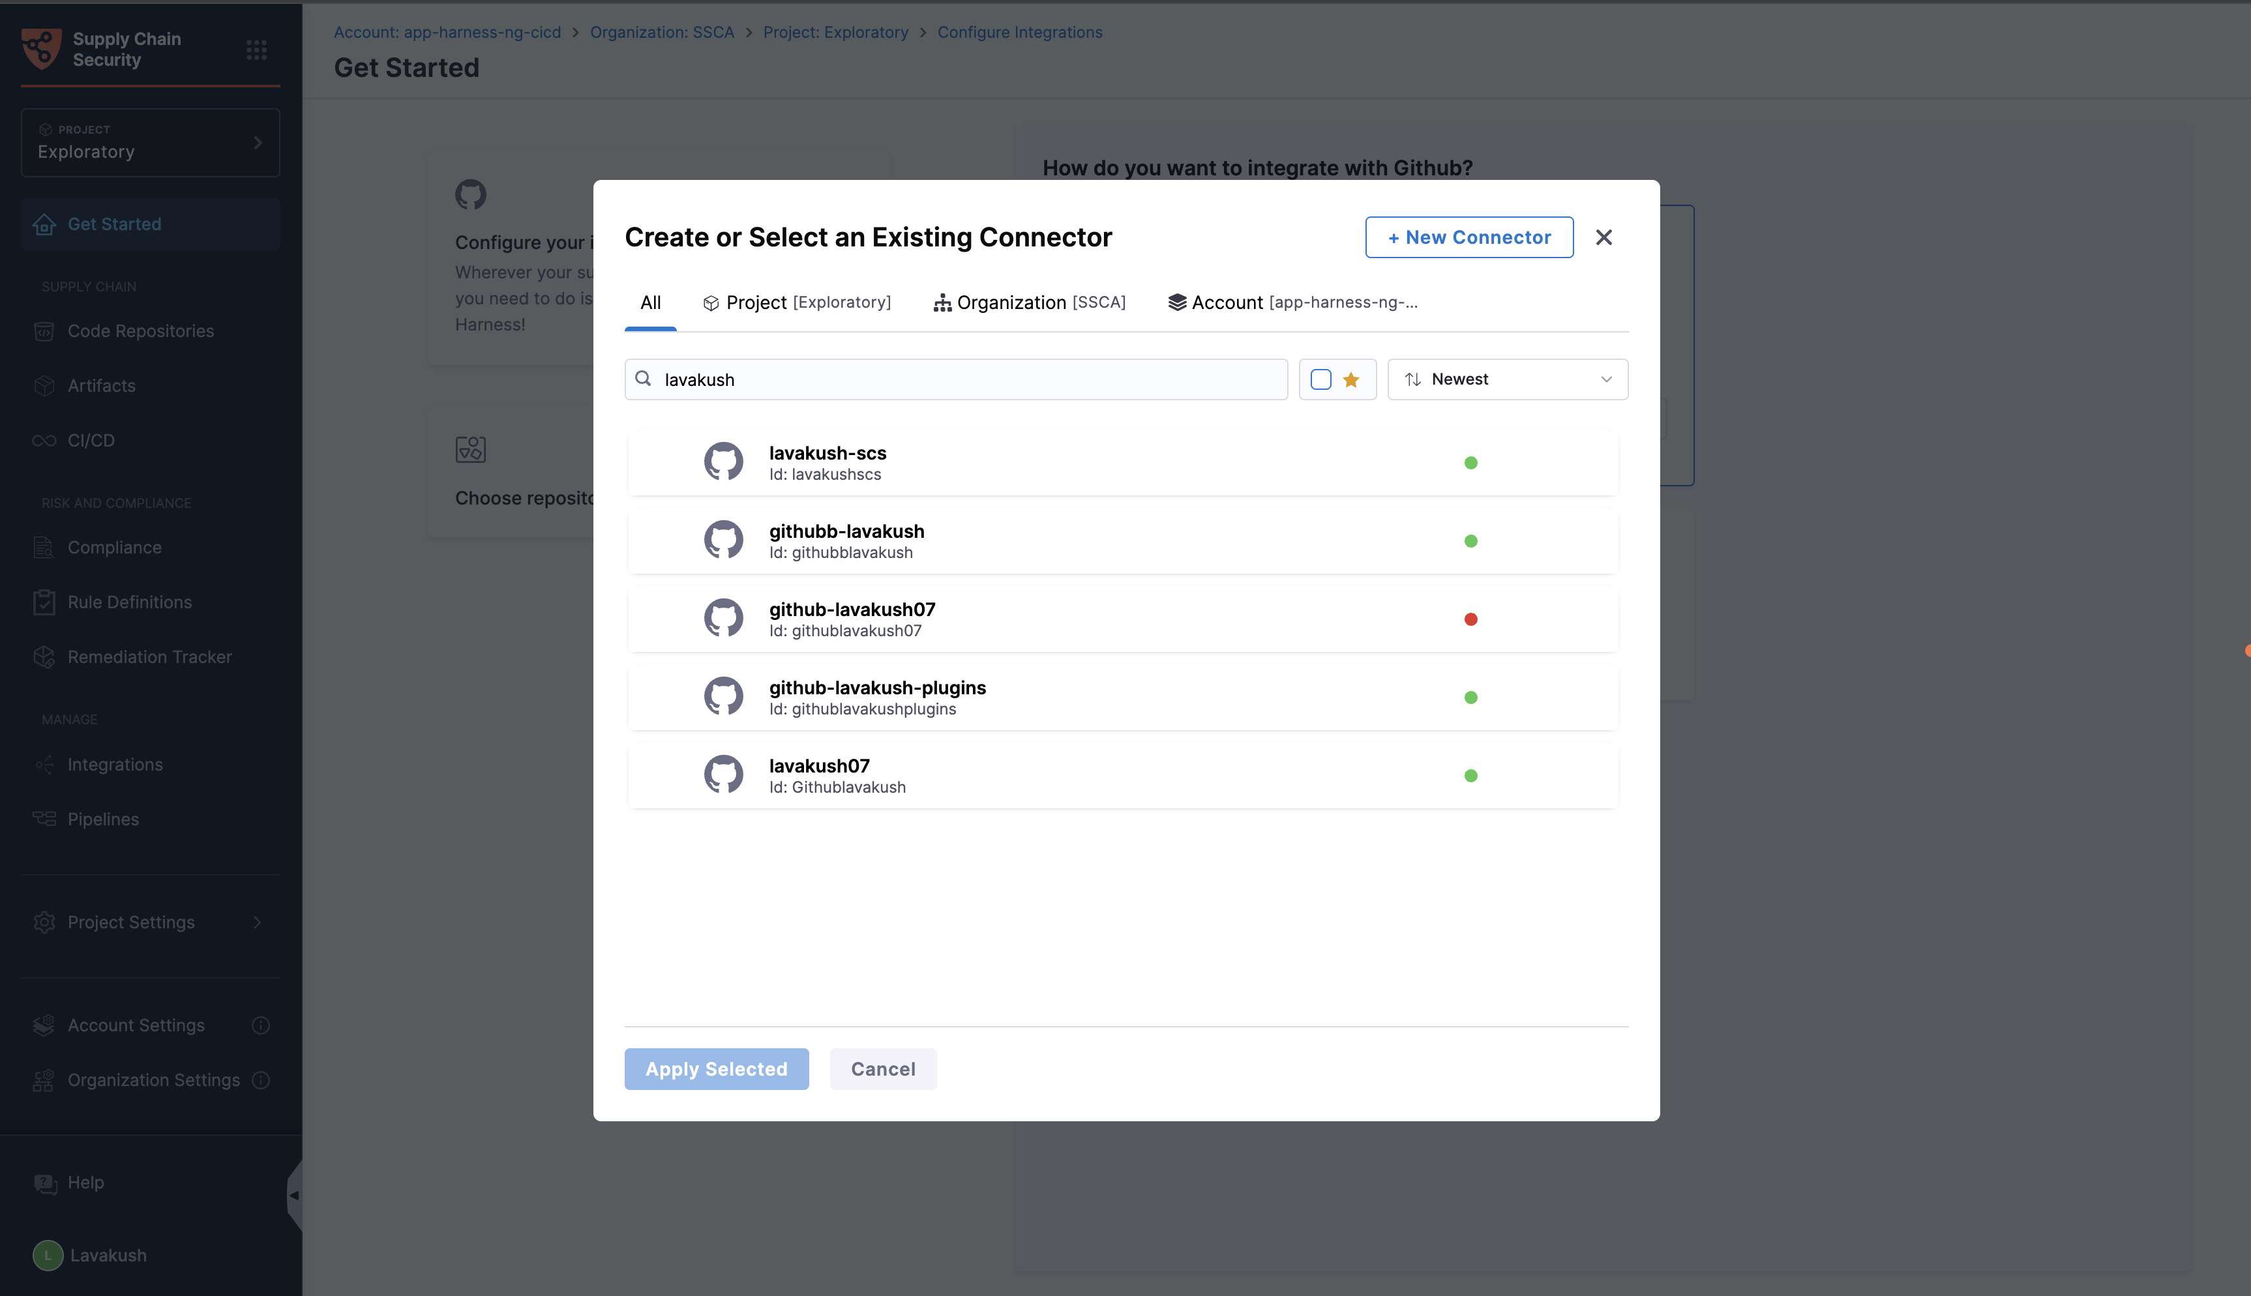Image resolution: width=2251 pixels, height=1296 pixels.
Task: Click the Id: githublavakushplugins text
Action: click(x=863, y=709)
